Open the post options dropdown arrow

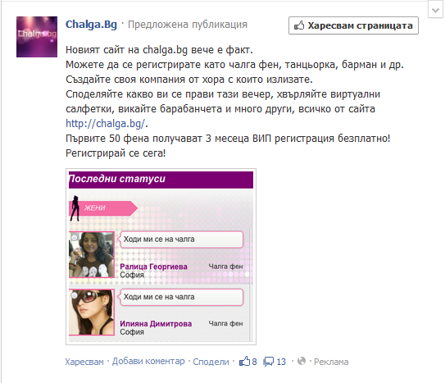tap(435, 11)
